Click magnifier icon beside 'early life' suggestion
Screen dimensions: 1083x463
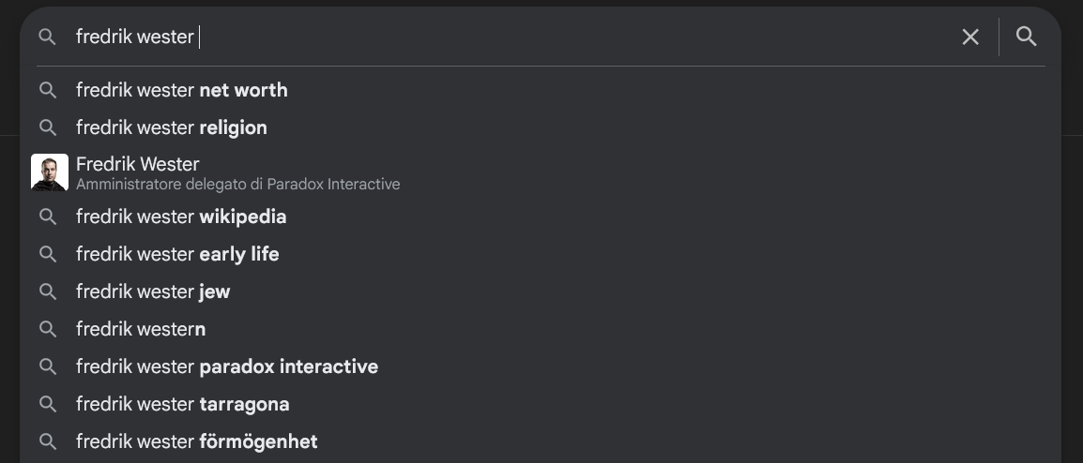tap(48, 254)
